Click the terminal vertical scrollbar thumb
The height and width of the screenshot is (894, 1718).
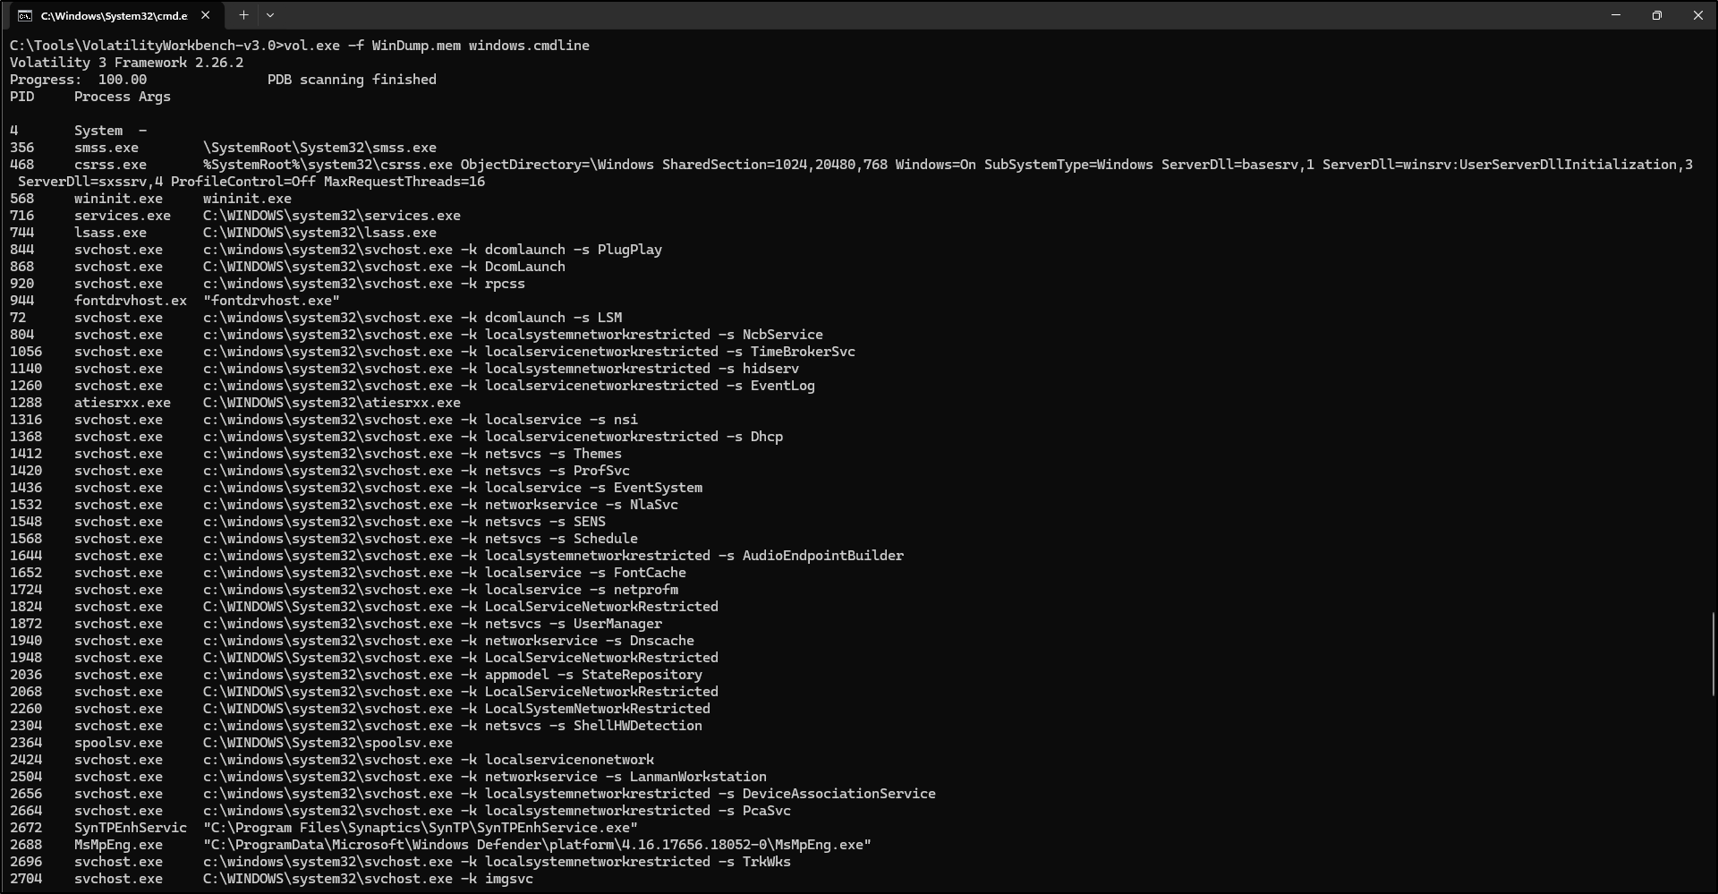[x=1714, y=653]
